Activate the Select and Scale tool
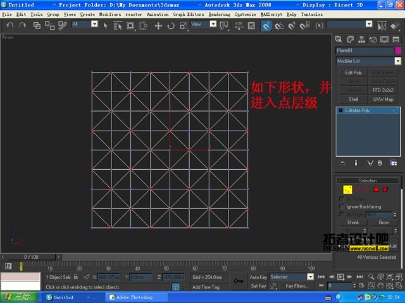405x303 pixels. (184, 25)
